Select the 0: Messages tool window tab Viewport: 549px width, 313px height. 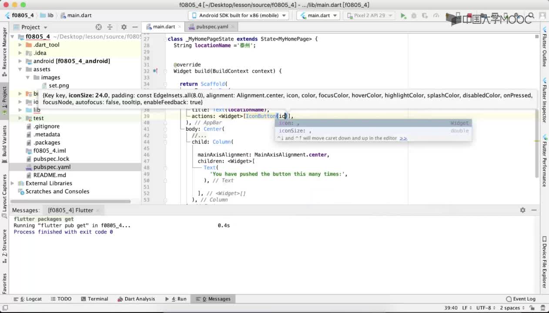click(213, 299)
